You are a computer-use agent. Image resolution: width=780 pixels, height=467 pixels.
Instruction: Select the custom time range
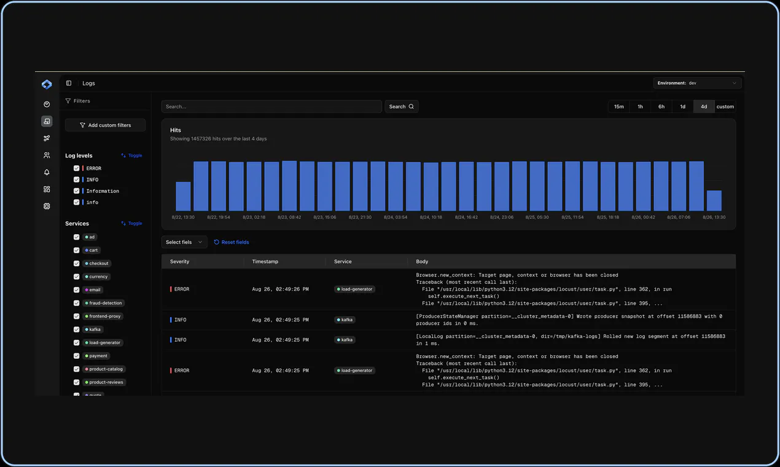(725, 106)
